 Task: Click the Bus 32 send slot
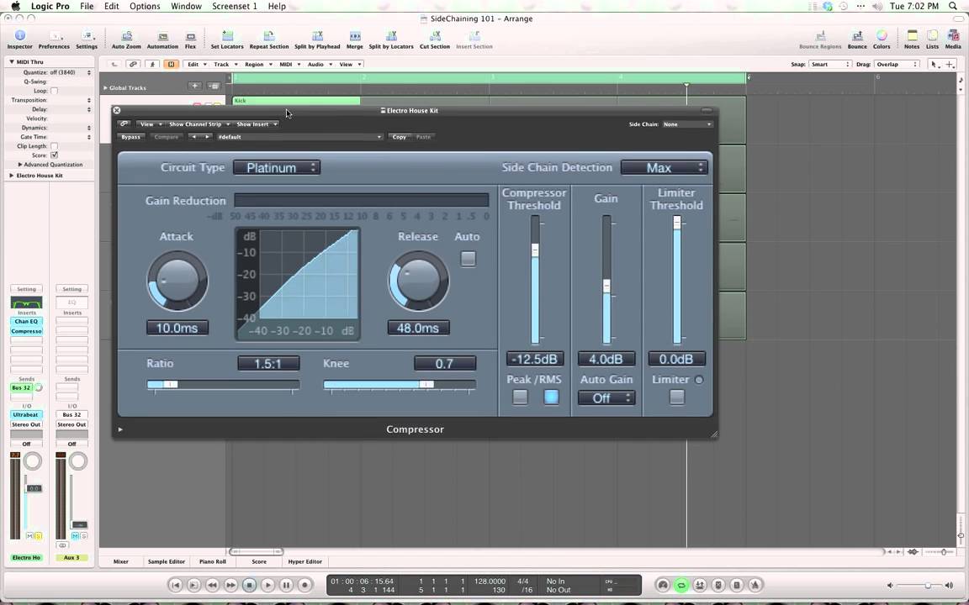(22, 387)
